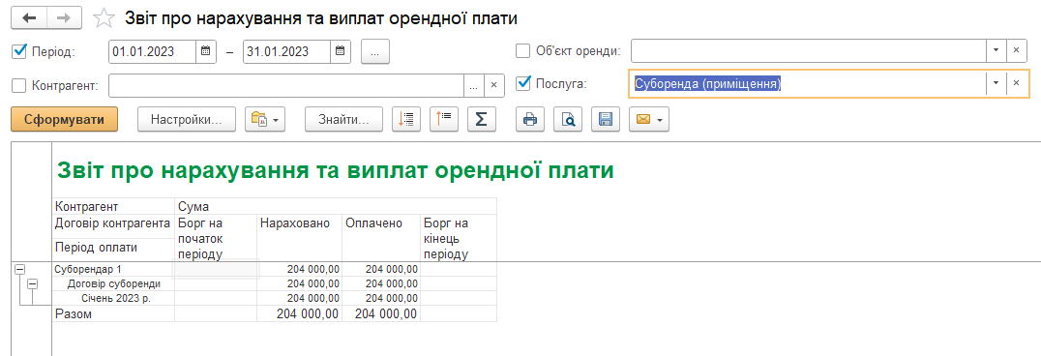Select the Разом total row label
The width and height of the screenshot is (1041, 356).
(113, 314)
